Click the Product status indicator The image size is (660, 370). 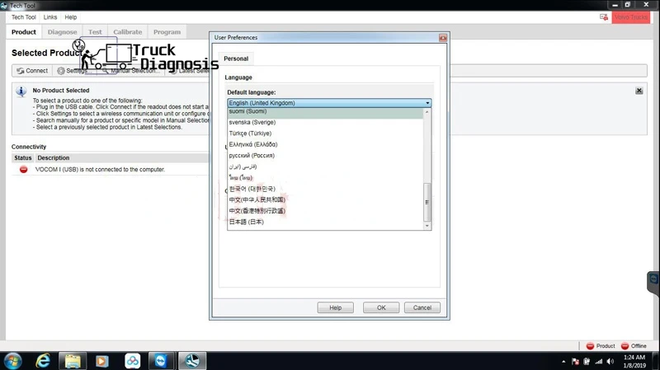coord(601,346)
